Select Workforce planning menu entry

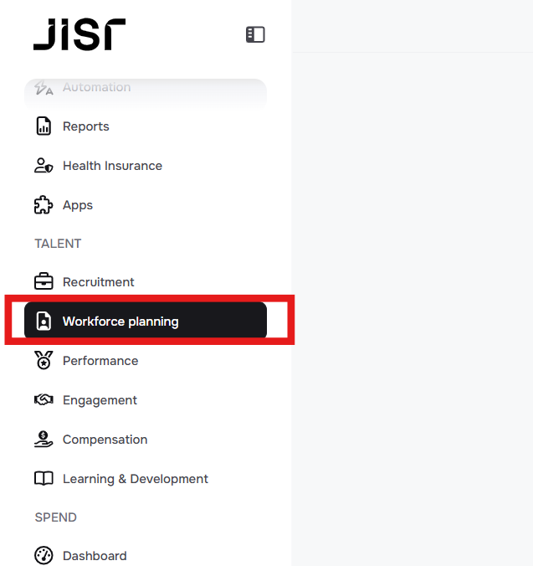[x=146, y=321]
